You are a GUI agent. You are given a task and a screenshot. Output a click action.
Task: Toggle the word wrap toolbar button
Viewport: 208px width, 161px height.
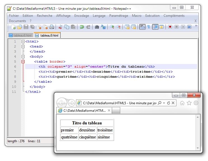142,27
